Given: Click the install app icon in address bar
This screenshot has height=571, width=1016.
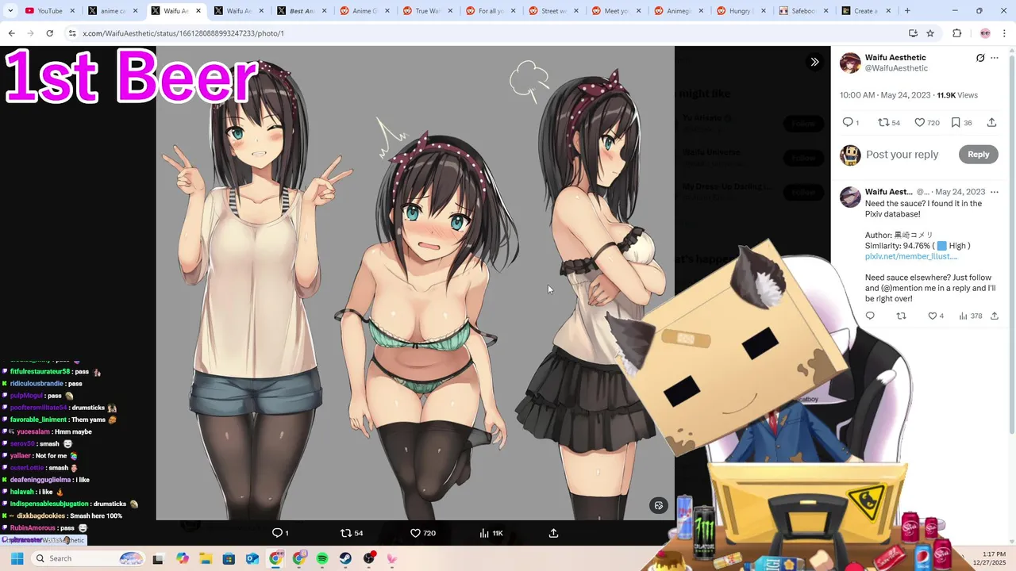Looking at the screenshot, I should (x=913, y=33).
